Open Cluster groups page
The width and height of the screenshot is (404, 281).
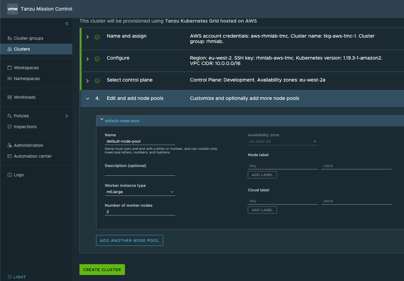click(29, 38)
